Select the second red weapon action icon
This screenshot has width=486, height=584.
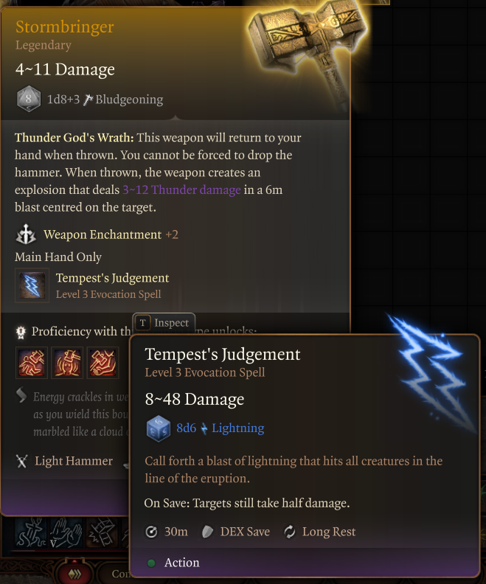67,363
